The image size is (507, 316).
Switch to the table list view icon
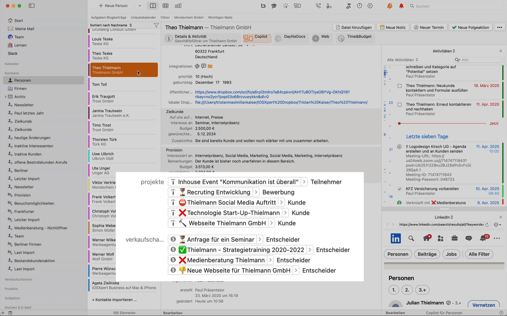tap(165, 6)
